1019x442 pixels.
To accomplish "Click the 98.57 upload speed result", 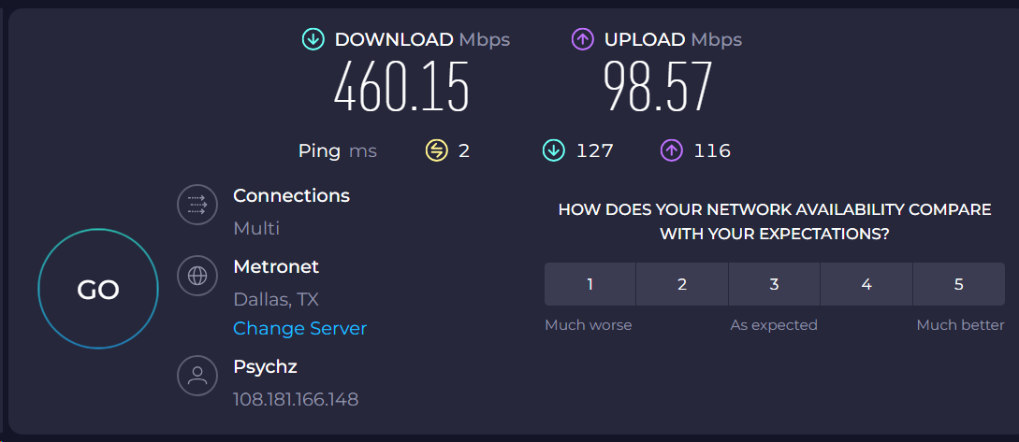I will point(658,87).
